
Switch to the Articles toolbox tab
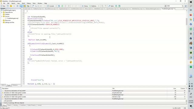(x=15, y=105)
